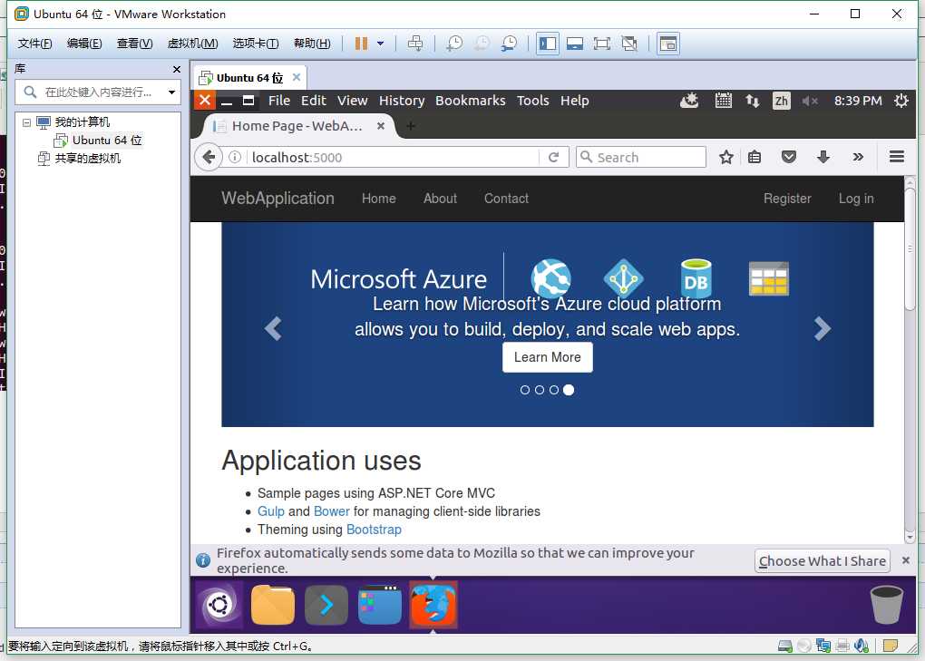Send Ctrl+Alt+Del to the virtual machine
925x661 pixels.
415,43
